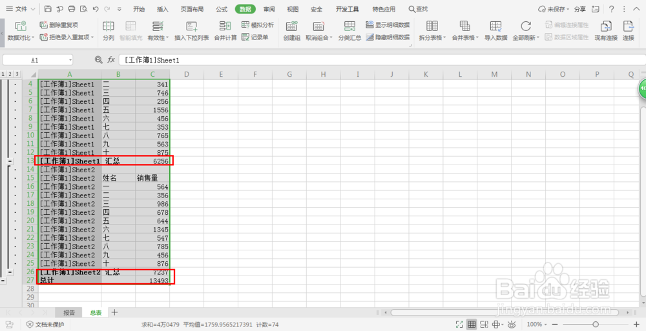Collapse the 总计 outline group at row 27

pos(3,281)
